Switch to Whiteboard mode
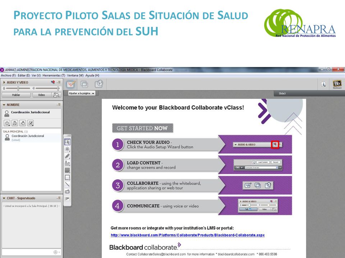Image resolution: width=345 pixels, height=258 pixels. pos(71,84)
